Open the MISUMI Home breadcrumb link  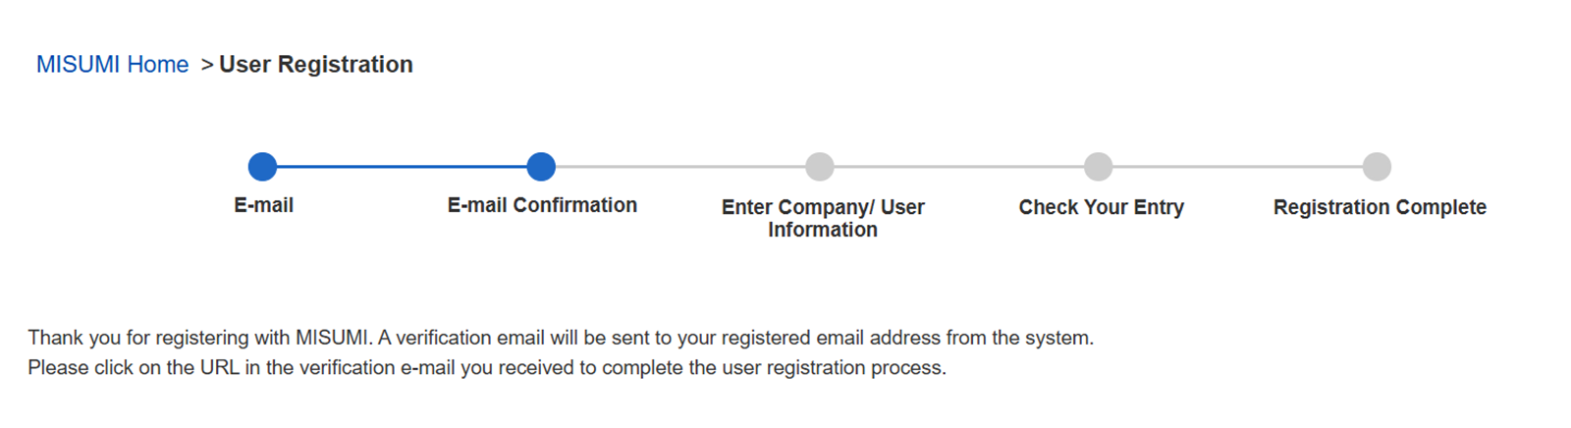coord(112,65)
